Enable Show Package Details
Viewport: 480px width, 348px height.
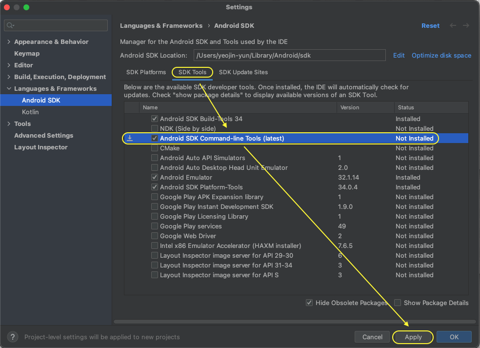[x=398, y=303]
